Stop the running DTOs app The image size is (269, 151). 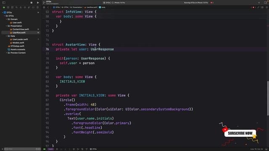click(x=32, y=3)
